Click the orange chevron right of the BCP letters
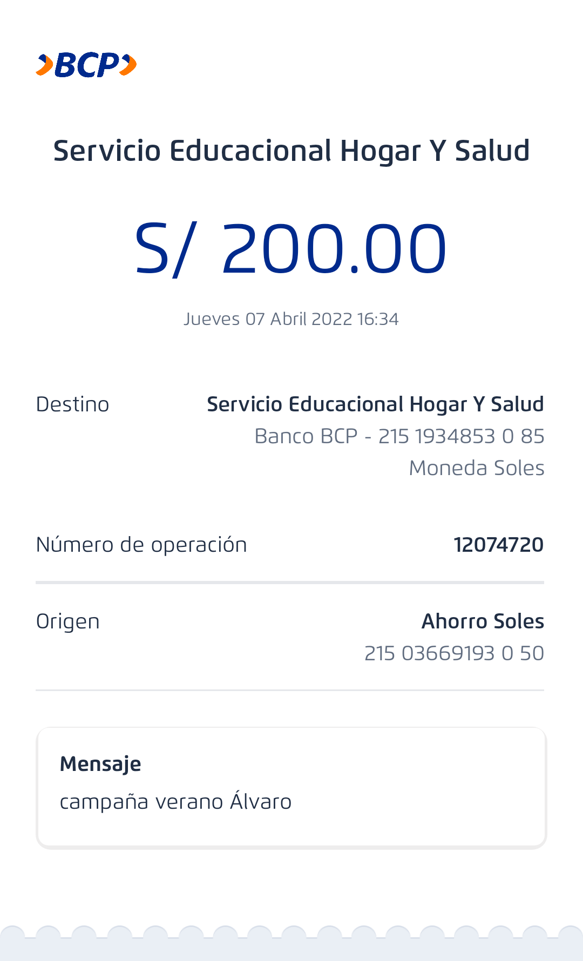583x961 pixels. [x=128, y=65]
